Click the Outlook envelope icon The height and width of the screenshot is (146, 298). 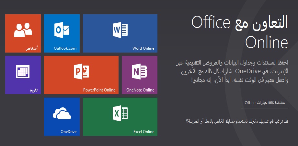click(62, 30)
